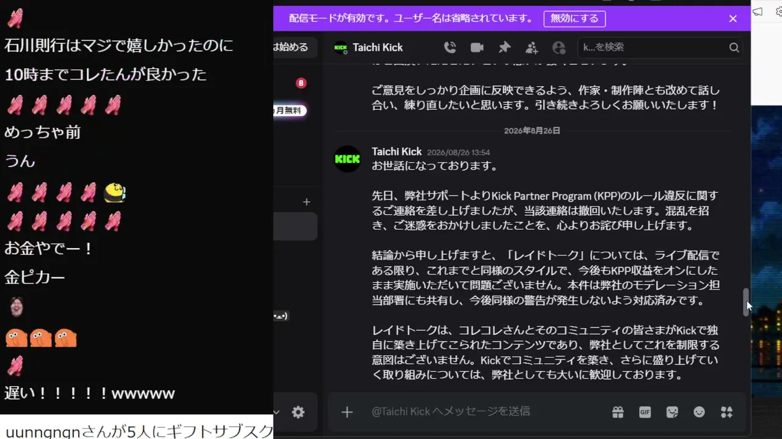Image resolution: width=782 pixels, height=439 pixels.
Task: Click the plus icon in the DM sidebar
Action: (x=307, y=202)
